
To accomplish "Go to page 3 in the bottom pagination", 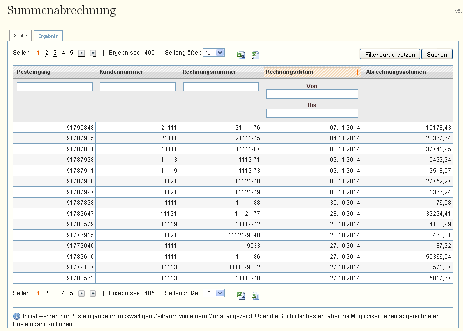I will (55, 293).
